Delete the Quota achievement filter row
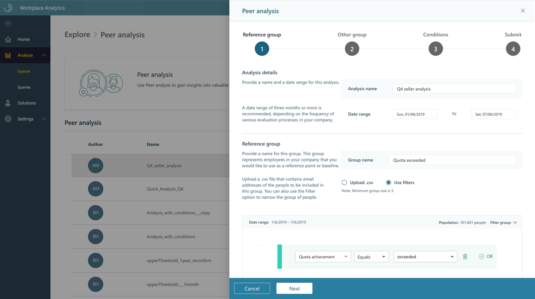 click(465, 256)
